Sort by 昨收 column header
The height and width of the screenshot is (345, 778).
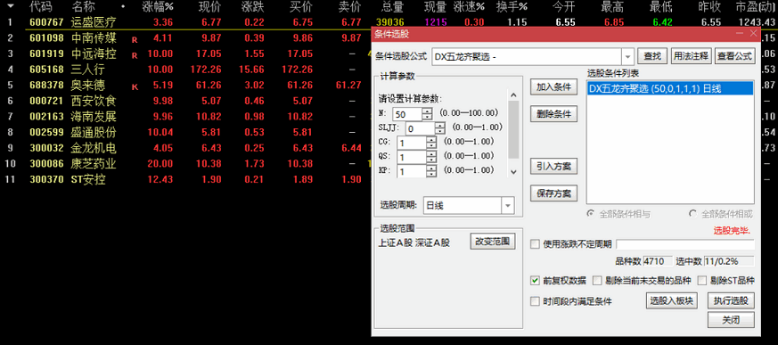709,7
